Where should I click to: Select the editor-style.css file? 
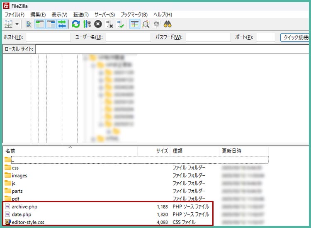point(136,222)
